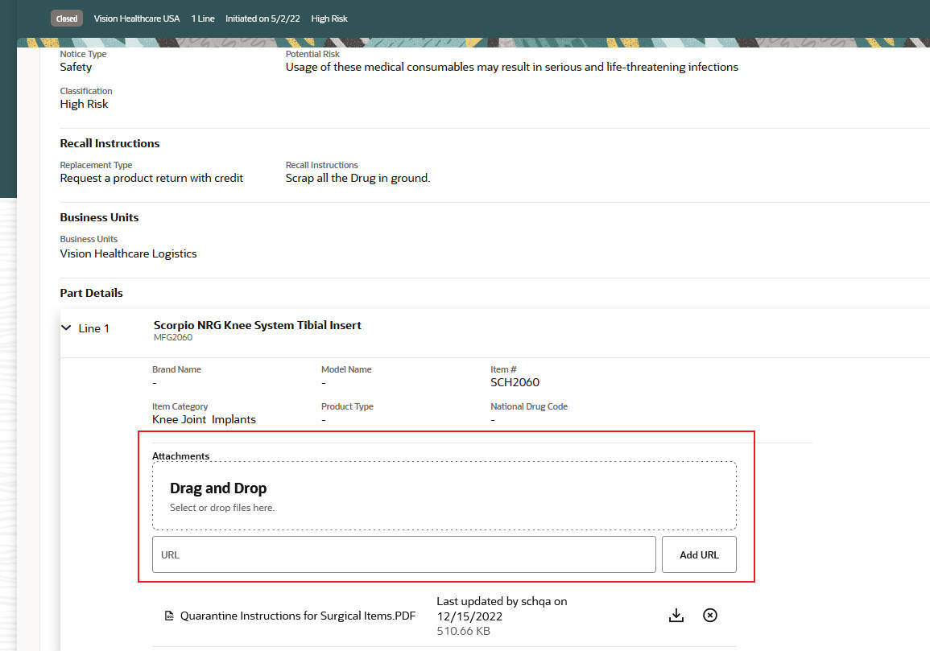Click Scrap all the Drug in ground

click(x=358, y=178)
